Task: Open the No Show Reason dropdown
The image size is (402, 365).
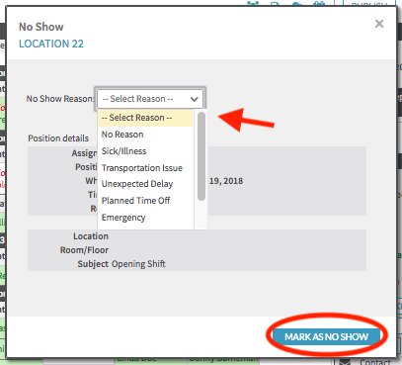Action: click(x=150, y=99)
